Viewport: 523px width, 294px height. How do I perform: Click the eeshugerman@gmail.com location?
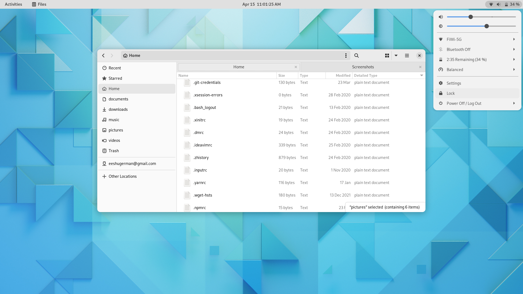tap(132, 163)
